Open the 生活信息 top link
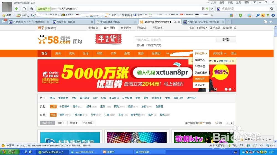The height and width of the screenshot is (155, 277). pyautogui.click(x=93, y=28)
